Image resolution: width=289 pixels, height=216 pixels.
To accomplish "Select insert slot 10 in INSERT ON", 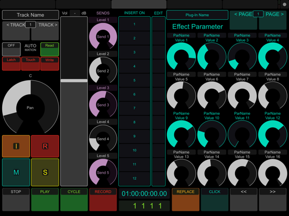I will (x=135, y=150).
